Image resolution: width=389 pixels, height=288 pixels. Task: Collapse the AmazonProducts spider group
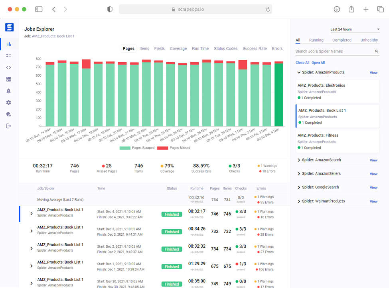coord(298,72)
